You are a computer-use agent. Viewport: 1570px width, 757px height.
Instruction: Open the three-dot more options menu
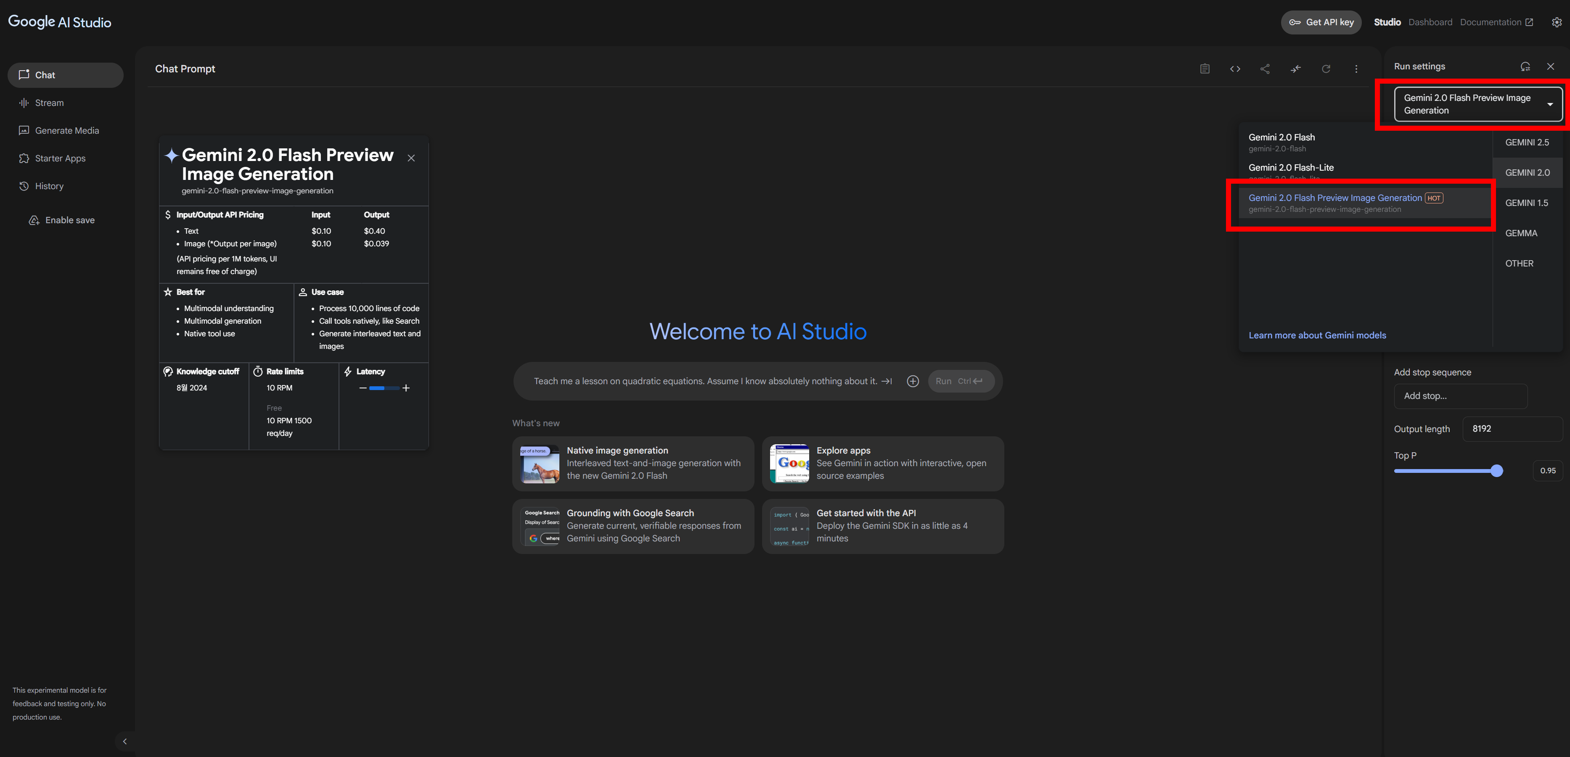pyautogui.click(x=1356, y=69)
